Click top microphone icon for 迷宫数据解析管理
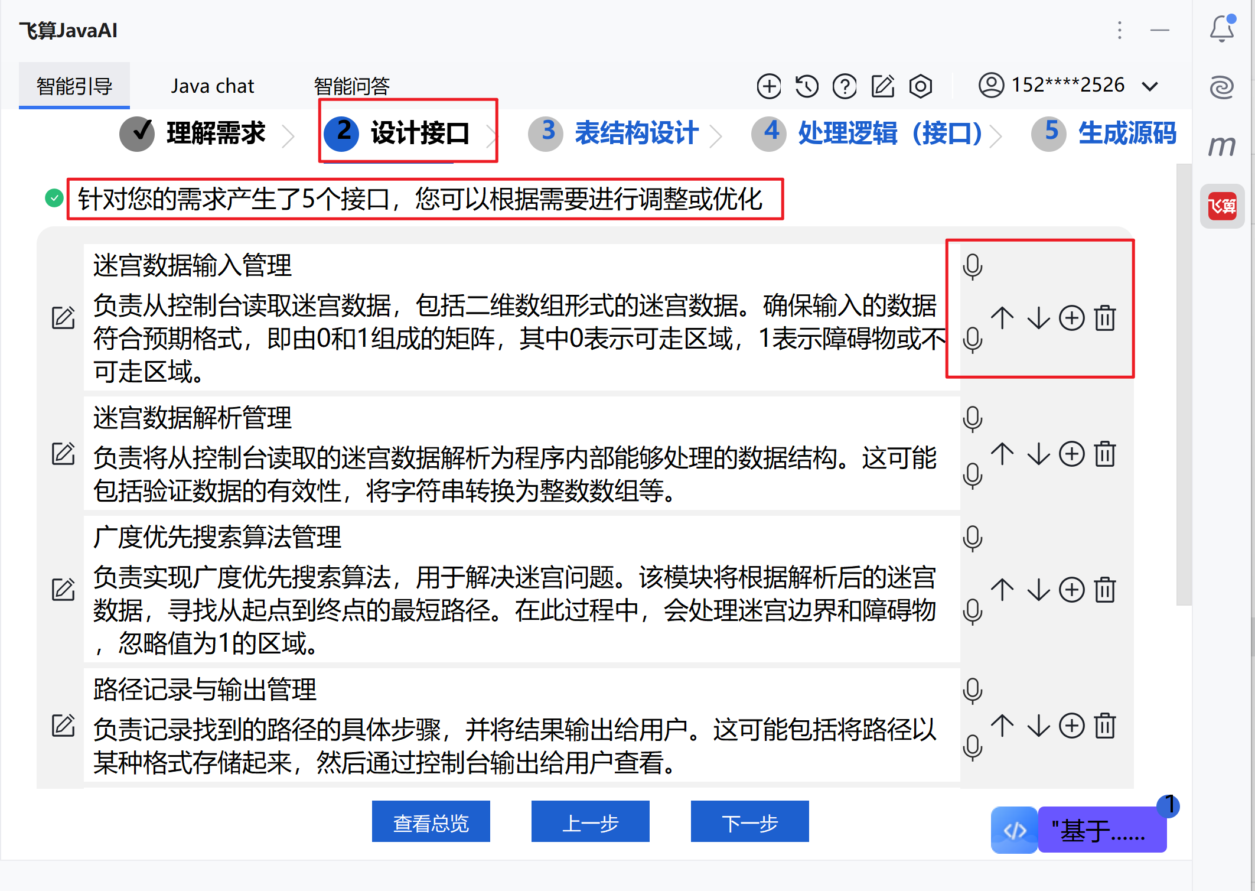This screenshot has height=891, width=1255. coord(972,419)
